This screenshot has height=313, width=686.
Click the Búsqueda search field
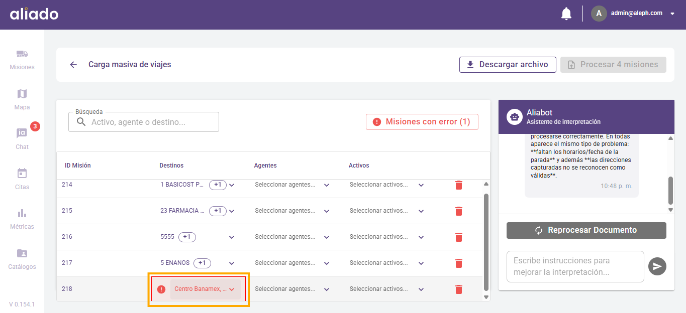click(x=151, y=122)
